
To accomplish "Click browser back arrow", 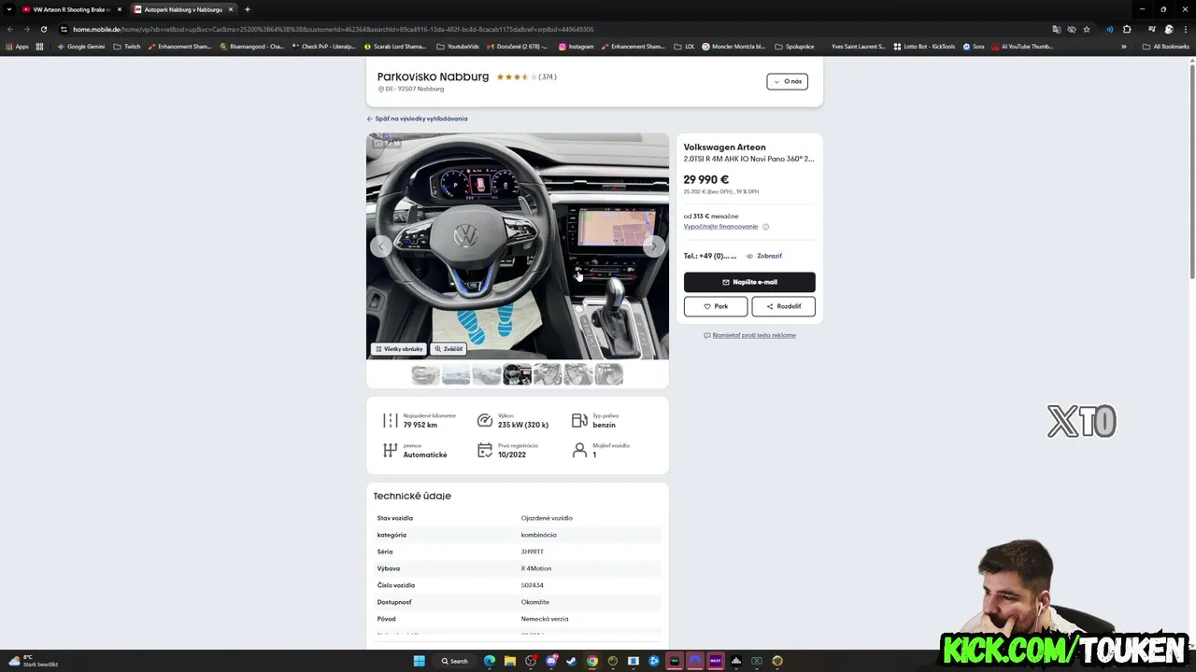I will coord(10,29).
